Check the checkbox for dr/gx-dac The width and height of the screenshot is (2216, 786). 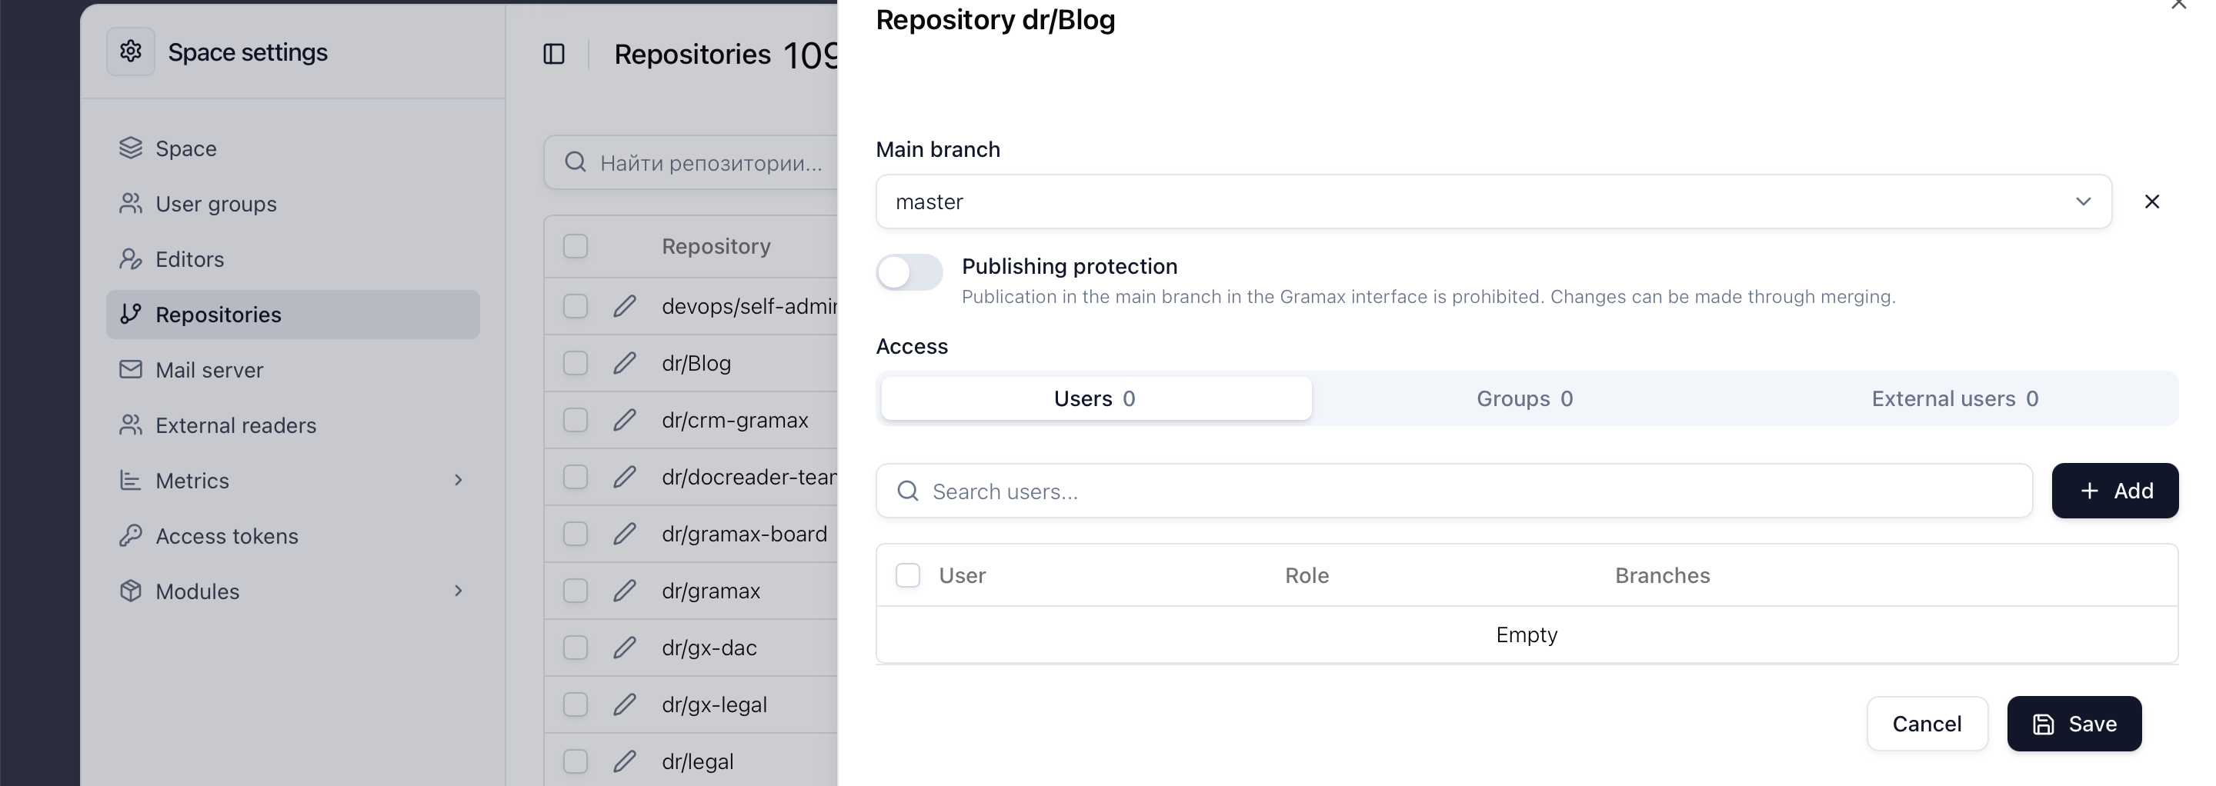[576, 648]
